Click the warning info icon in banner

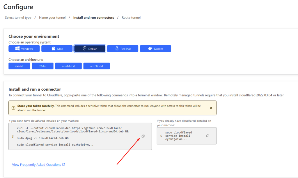point(13,108)
